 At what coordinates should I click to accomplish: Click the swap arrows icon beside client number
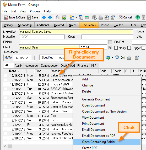[x=110, y=48]
